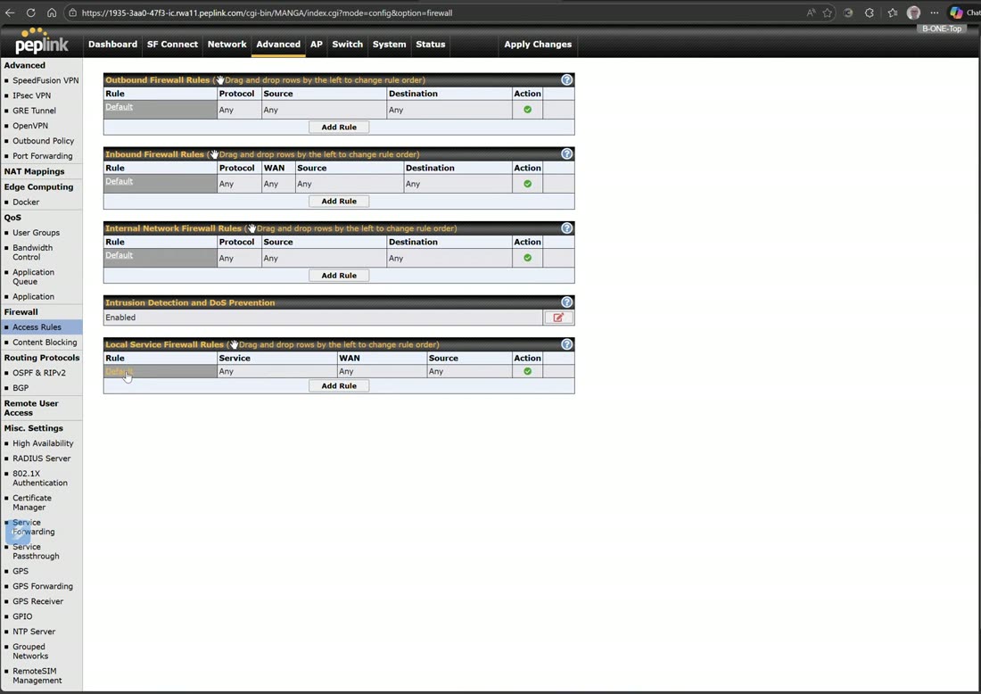Open help for Internal Network Firewall Rules
The image size is (981, 694).
pyautogui.click(x=566, y=228)
